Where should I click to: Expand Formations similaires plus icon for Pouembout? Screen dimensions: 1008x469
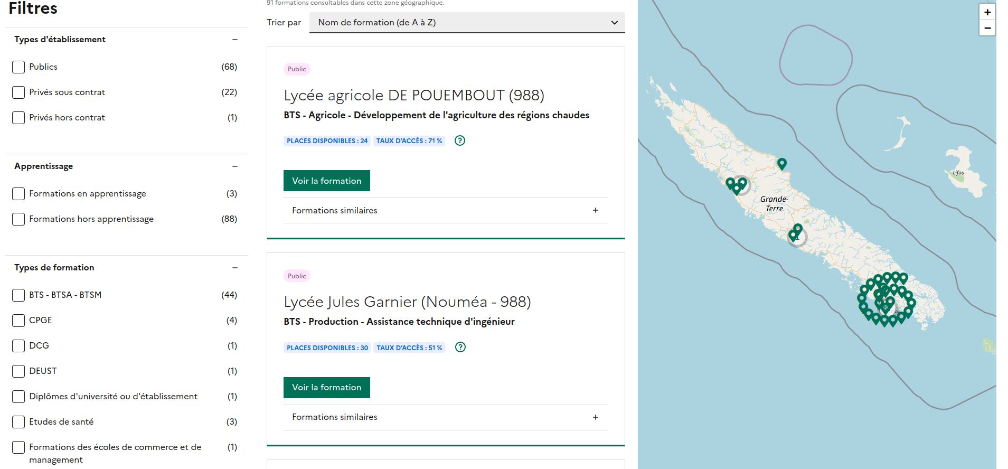pyautogui.click(x=595, y=210)
